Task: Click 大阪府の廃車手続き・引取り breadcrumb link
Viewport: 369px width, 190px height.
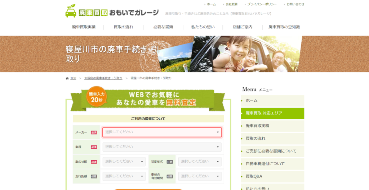Action: coord(103,78)
